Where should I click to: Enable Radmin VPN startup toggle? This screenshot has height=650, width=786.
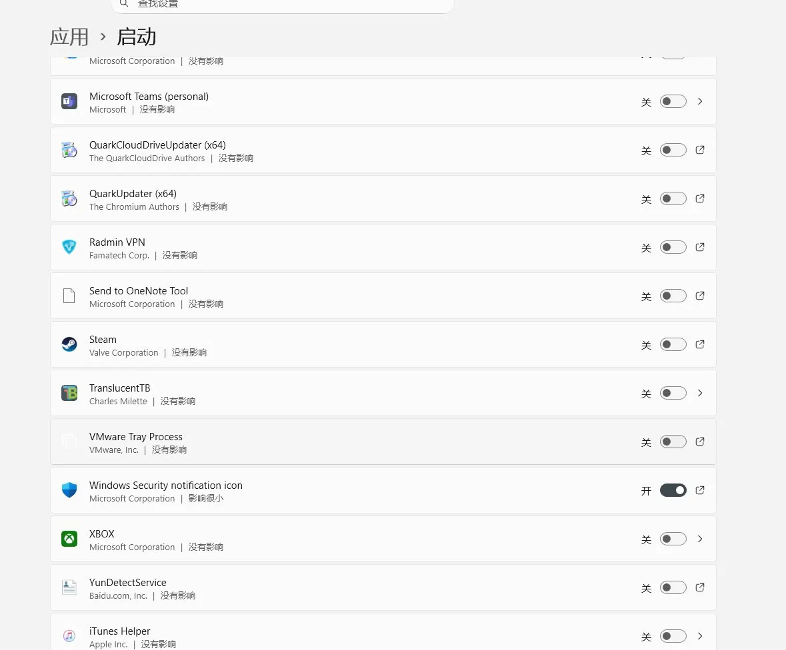click(x=673, y=247)
